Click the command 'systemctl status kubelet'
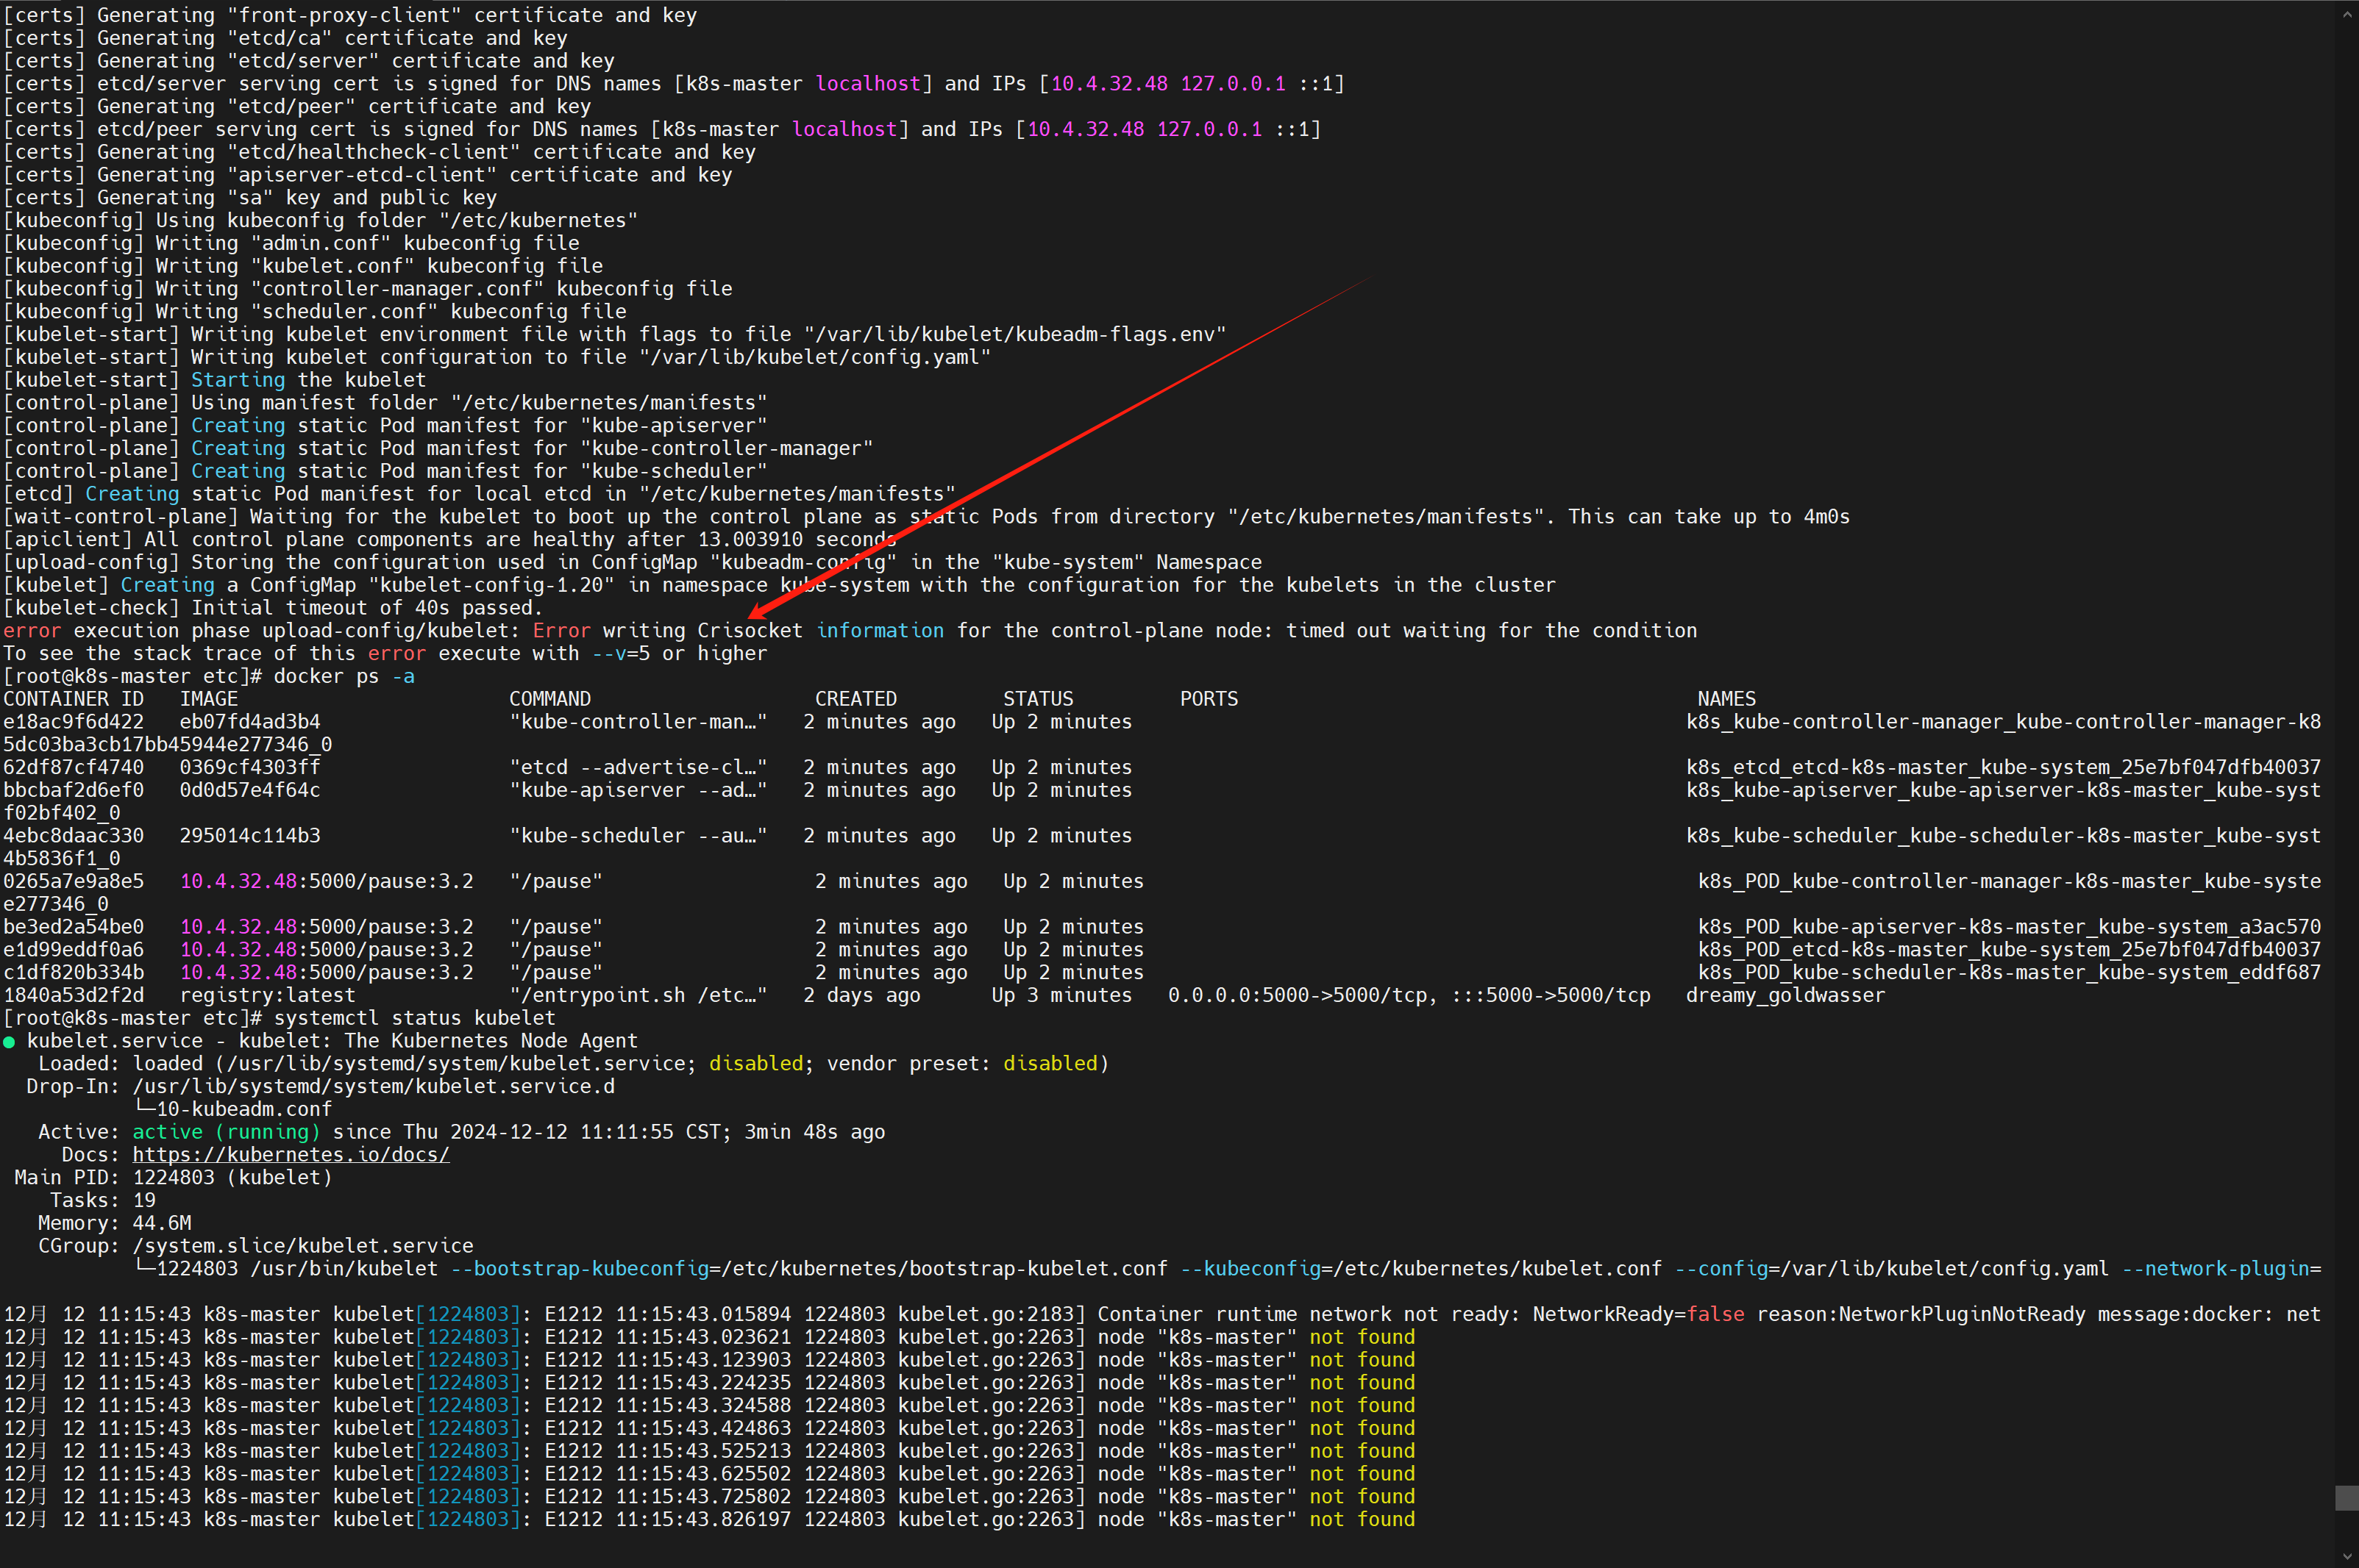The width and height of the screenshot is (2359, 1568). click(414, 1018)
